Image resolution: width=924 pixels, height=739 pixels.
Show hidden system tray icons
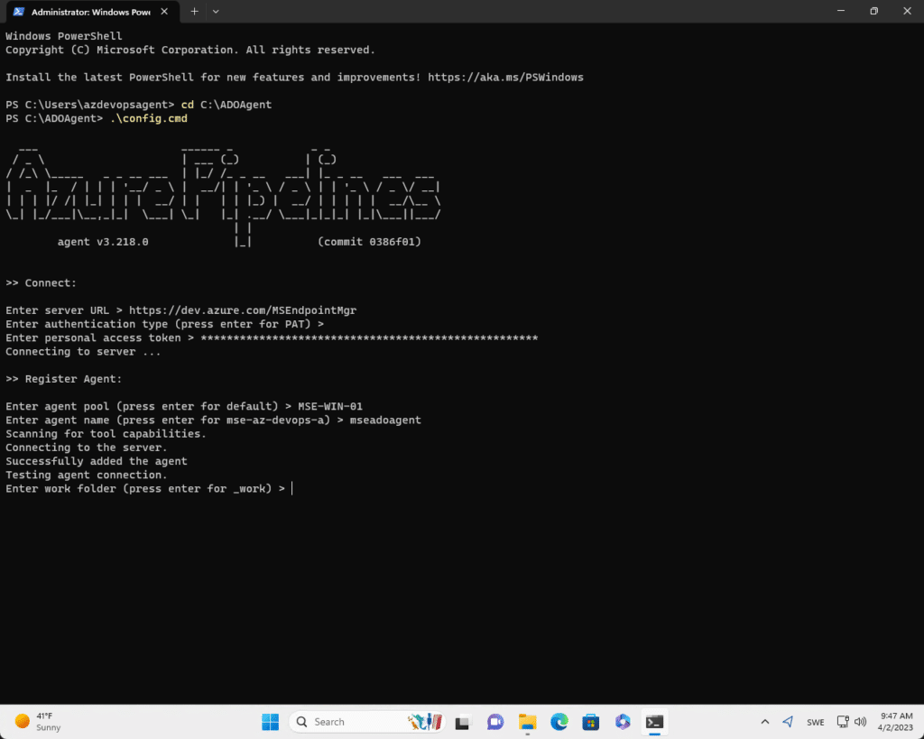tap(765, 722)
